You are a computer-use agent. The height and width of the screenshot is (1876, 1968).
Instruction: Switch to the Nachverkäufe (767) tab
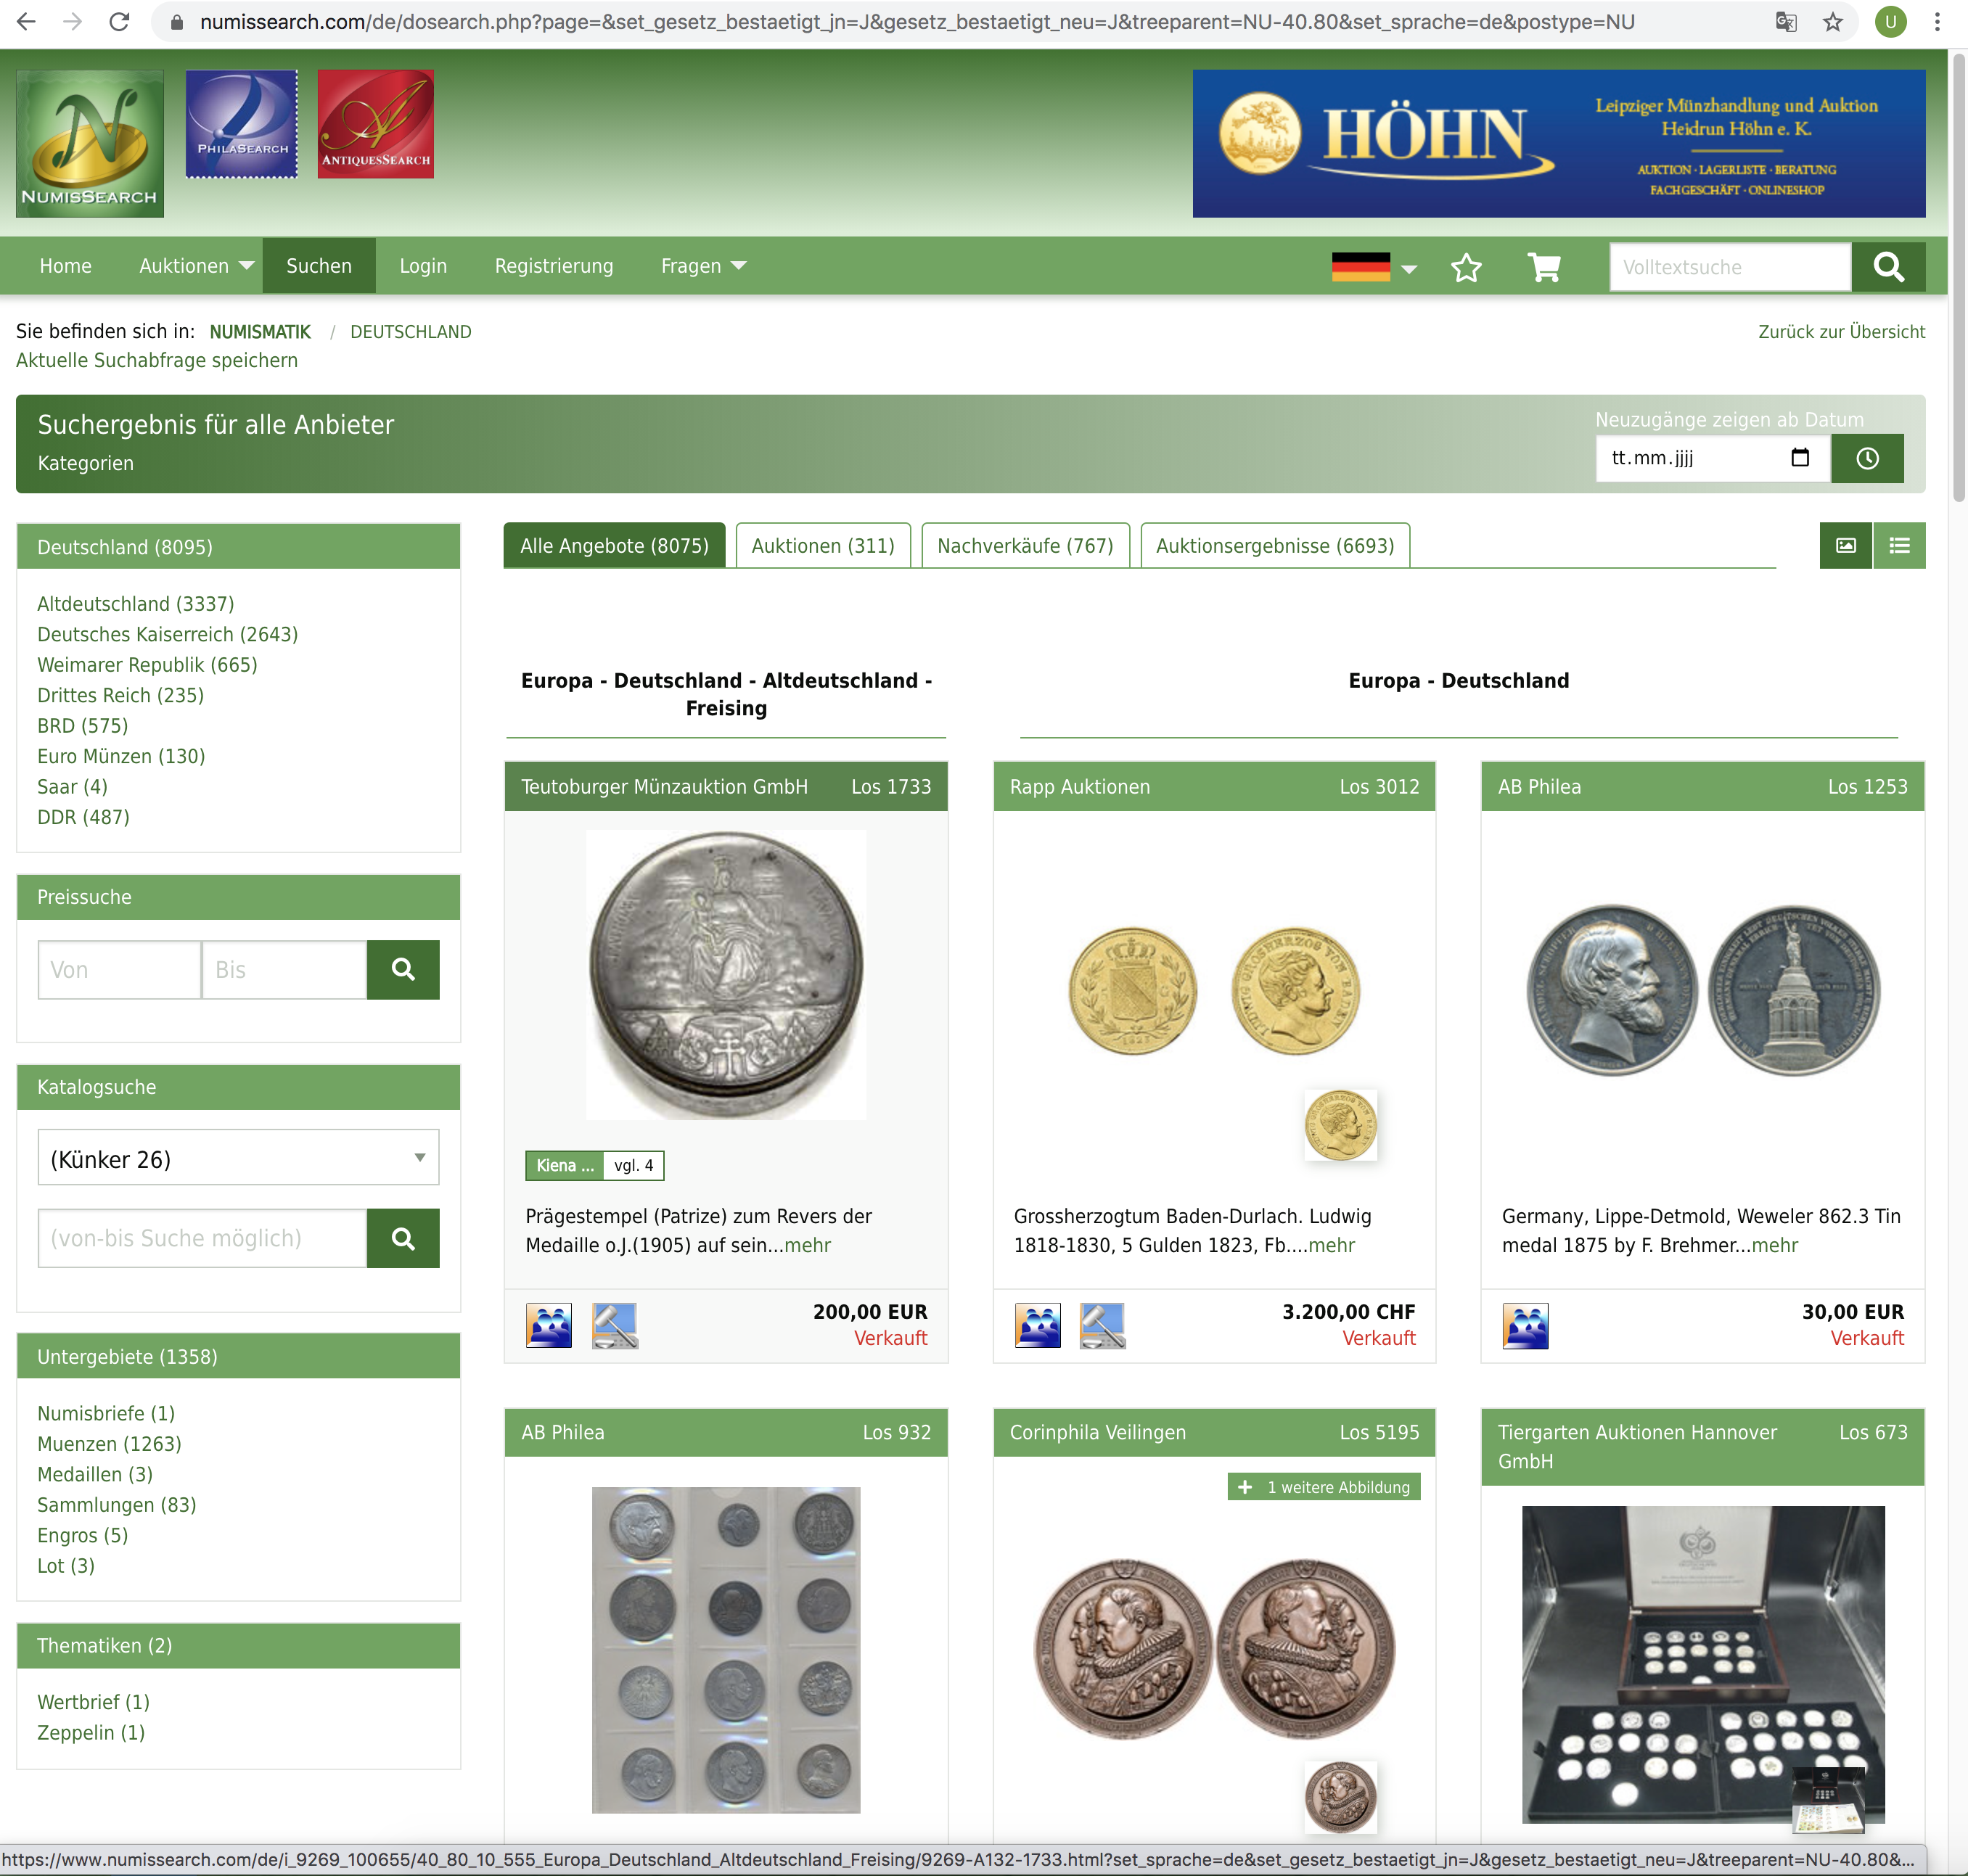[x=1025, y=545]
